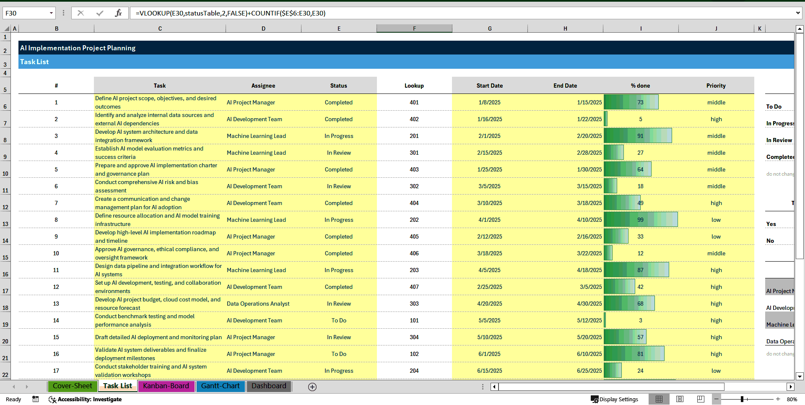Zoom out with the minus control
This screenshot has height=405, width=805.
tap(717, 399)
